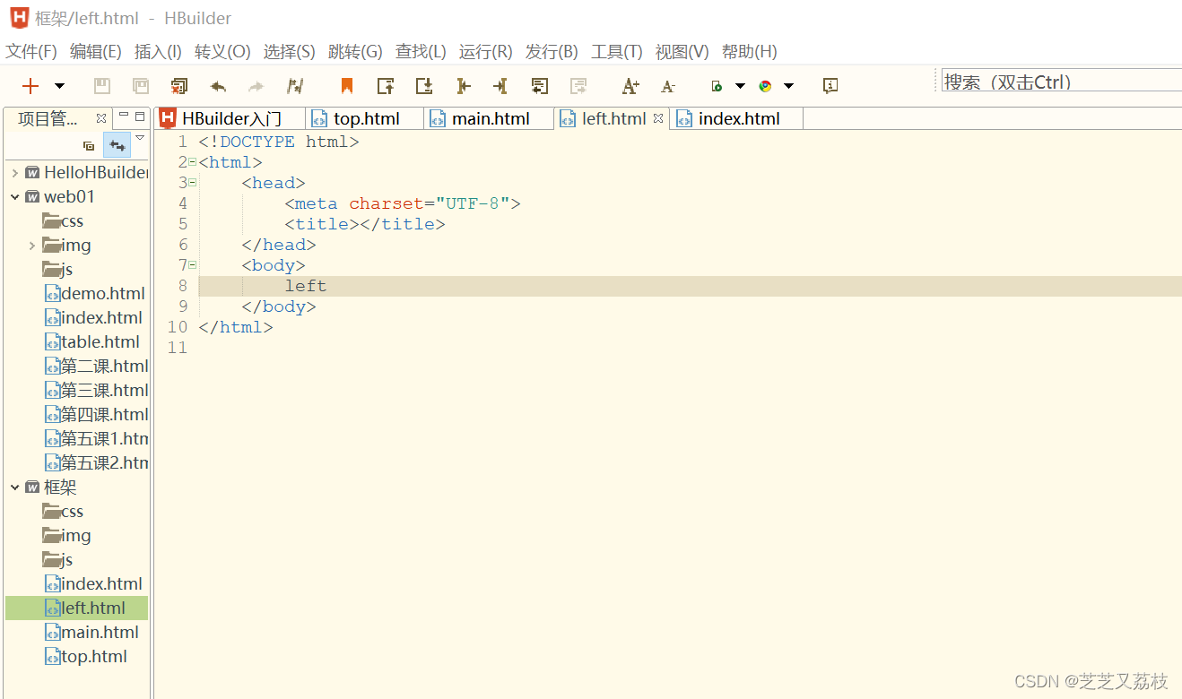Open the 工具(T) menu

617,52
